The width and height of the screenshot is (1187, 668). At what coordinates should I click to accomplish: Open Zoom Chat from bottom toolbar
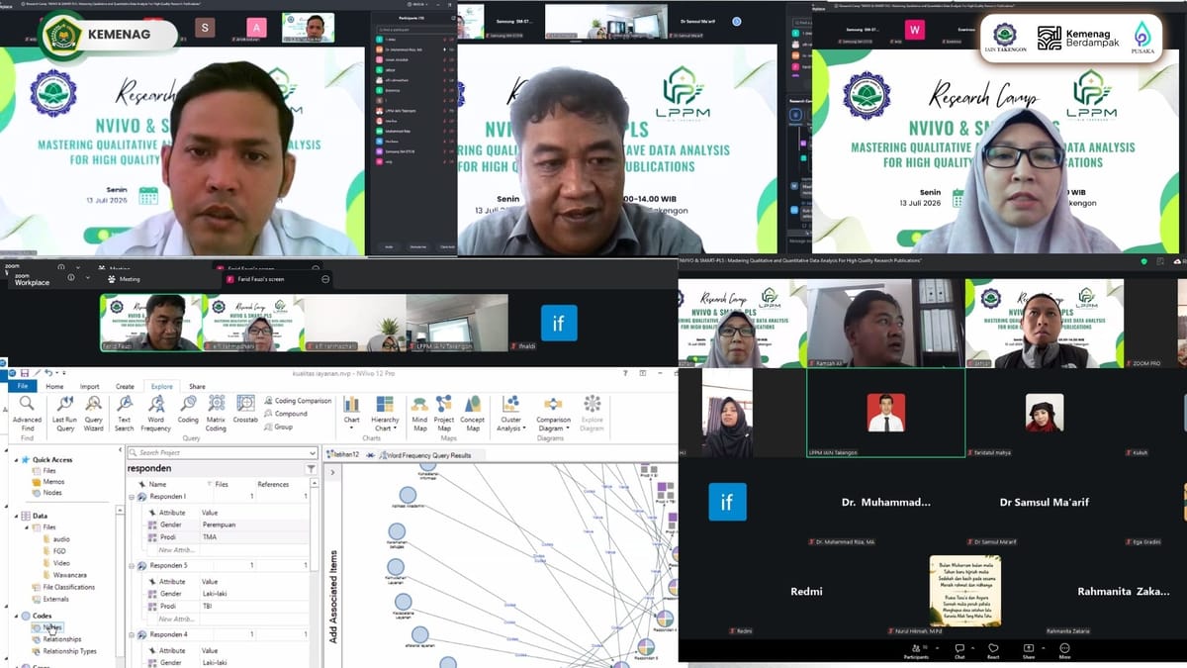(x=959, y=650)
